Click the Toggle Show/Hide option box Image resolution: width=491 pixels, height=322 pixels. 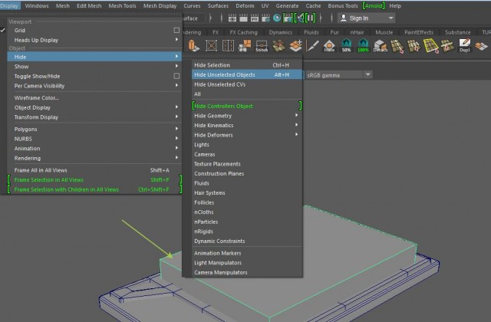(x=176, y=76)
